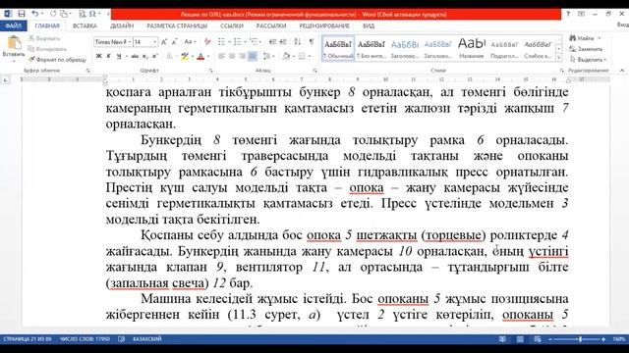This screenshot has width=629, height=353.
Task: Grow font size with the large A
Action: click(x=164, y=41)
